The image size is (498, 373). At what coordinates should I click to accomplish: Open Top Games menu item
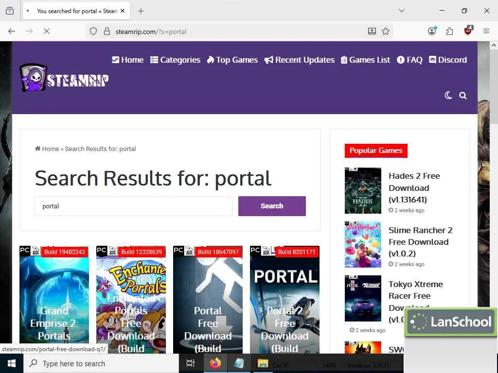232,60
